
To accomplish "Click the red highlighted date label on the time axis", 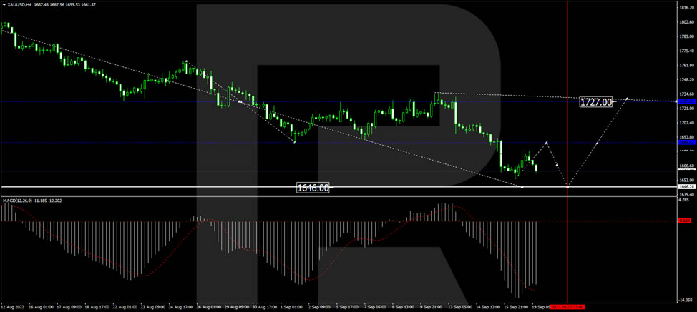I will 567,307.
